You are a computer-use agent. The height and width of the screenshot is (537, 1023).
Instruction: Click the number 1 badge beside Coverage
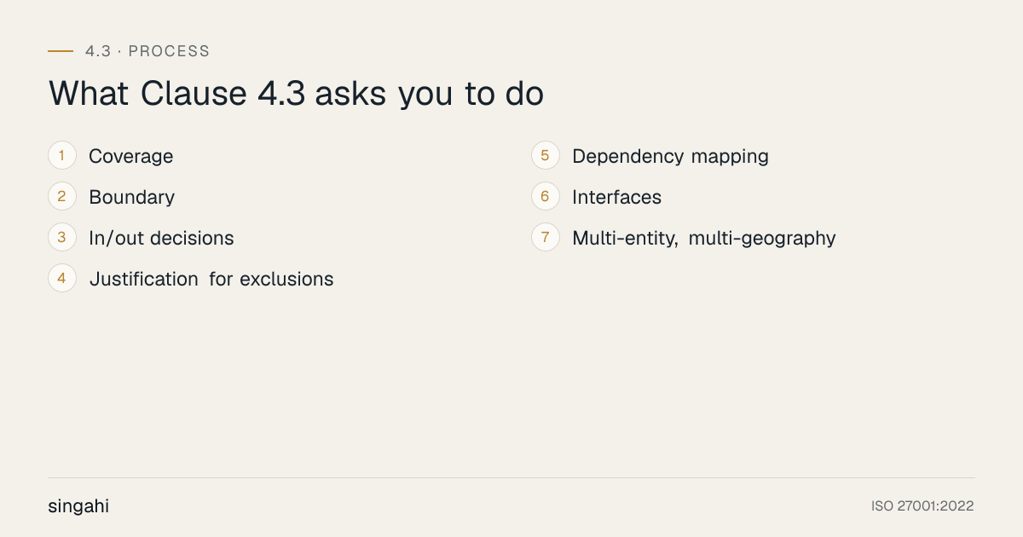[x=62, y=156]
